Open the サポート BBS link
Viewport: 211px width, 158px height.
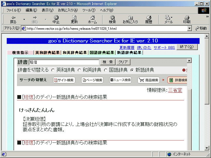[164, 47]
